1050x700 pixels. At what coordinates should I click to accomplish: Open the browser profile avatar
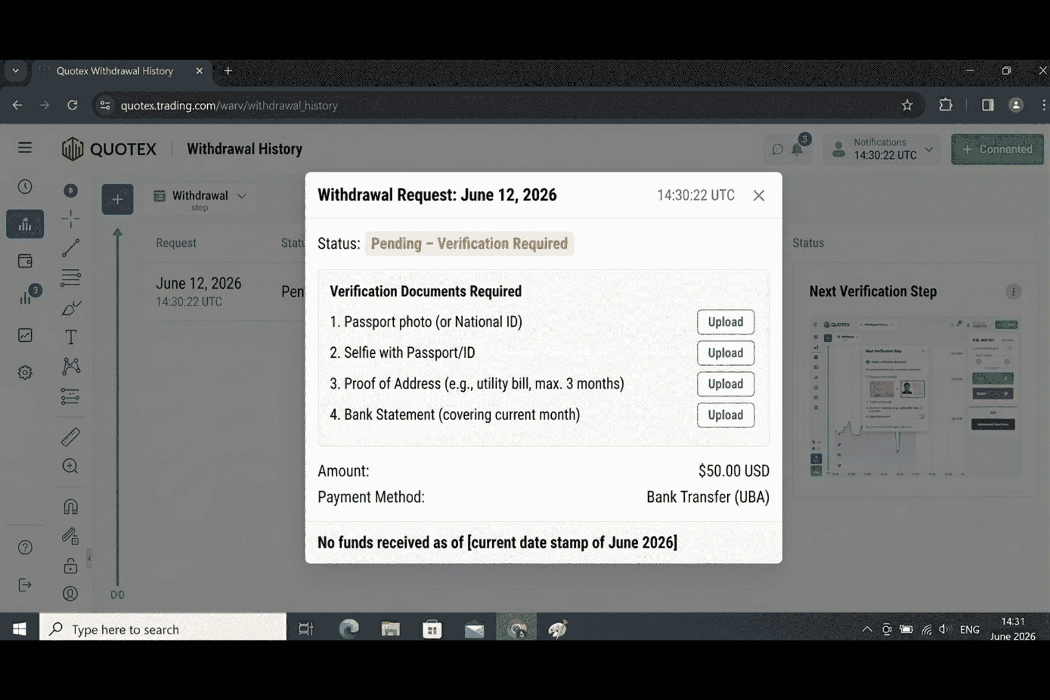1016,105
